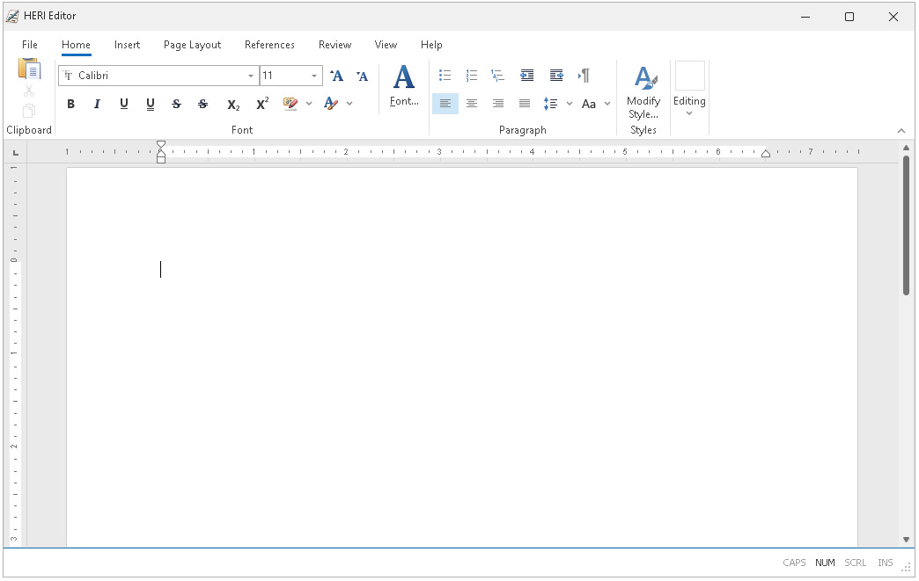Image resolution: width=919 pixels, height=581 pixels.
Task: Click the Cut scissors icon
Action: [x=29, y=91]
